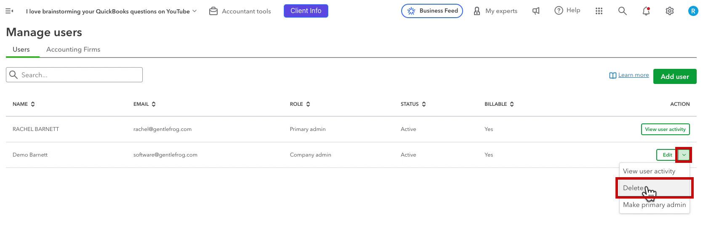Sort the table by Role column

[x=300, y=104]
